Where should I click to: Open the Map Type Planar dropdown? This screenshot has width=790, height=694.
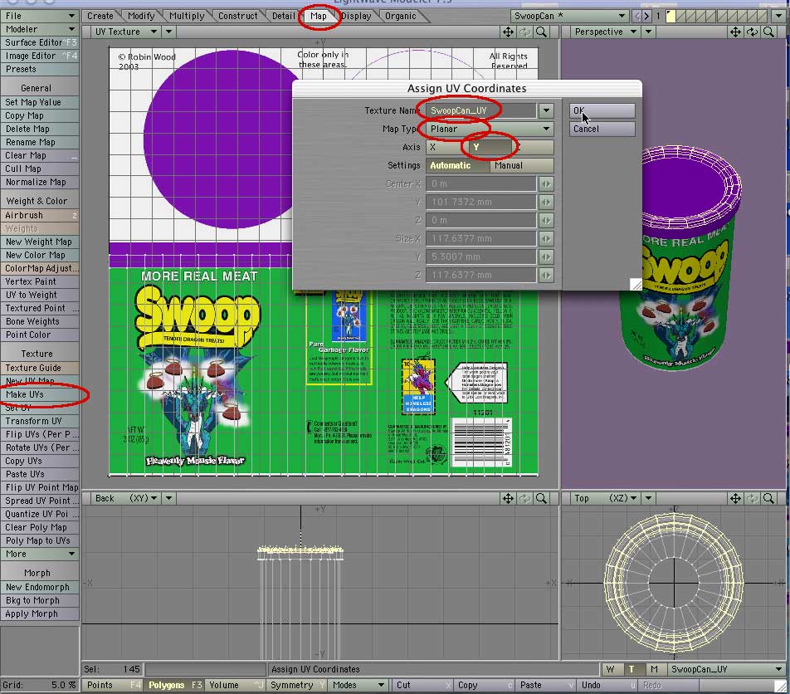click(x=490, y=129)
